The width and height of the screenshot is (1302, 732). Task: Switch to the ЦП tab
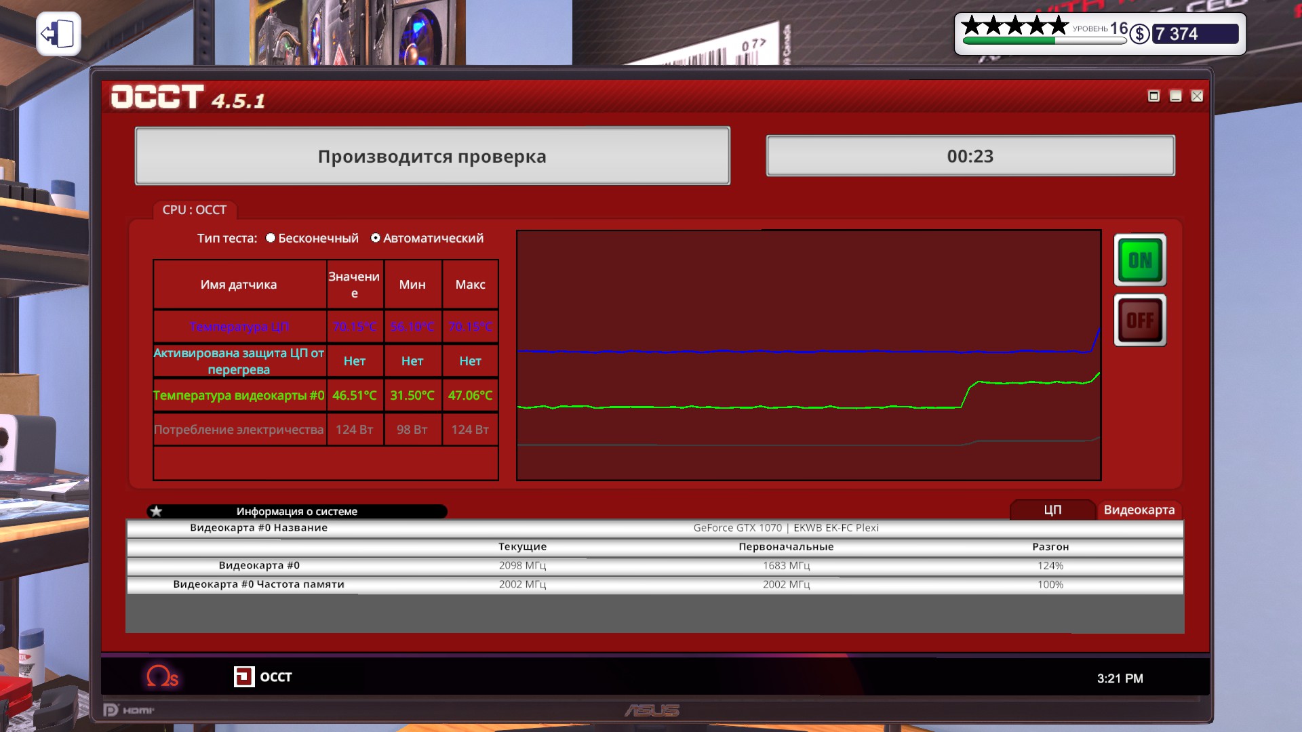[x=1052, y=510]
